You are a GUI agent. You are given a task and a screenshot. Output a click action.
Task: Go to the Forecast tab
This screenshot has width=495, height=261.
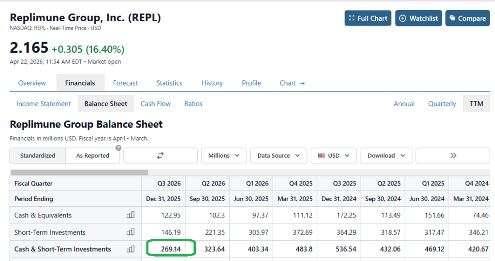125,83
